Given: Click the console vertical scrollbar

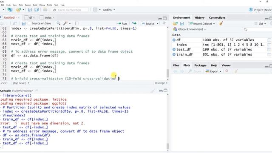Looking at the screenshot, I should [167, 146].
